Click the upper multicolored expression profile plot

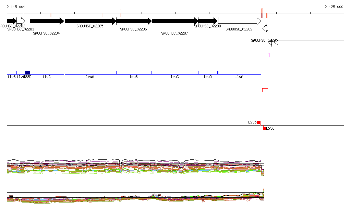(135, 167)
